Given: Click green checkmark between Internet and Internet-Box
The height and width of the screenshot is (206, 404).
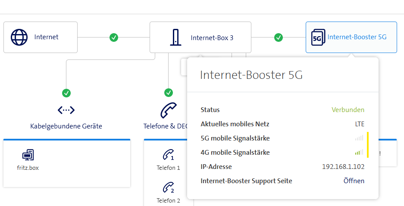Looking at the screenshot, I should (114, 37).
